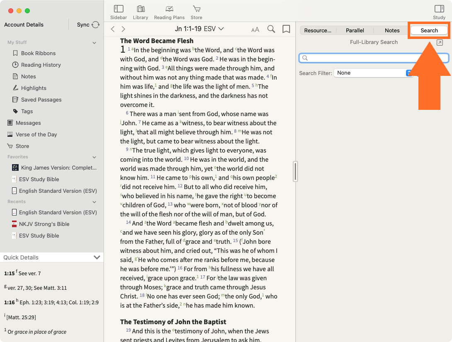Go forward with the right arrow

123,29
